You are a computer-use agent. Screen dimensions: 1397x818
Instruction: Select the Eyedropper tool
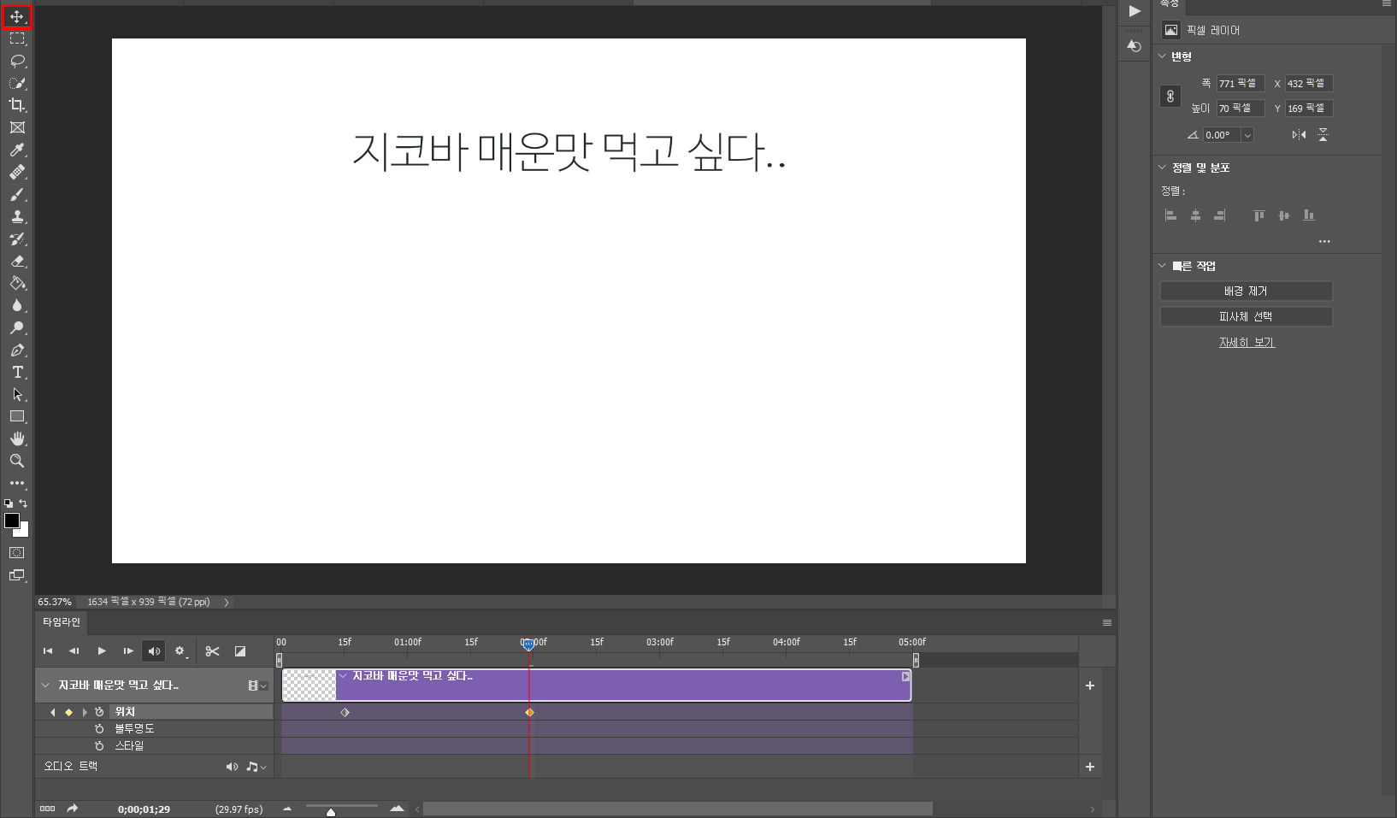tap(17, 150)
